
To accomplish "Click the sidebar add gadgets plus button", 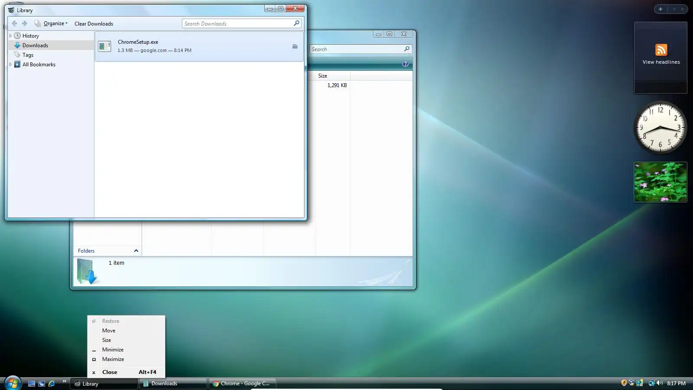I will 661,9.
